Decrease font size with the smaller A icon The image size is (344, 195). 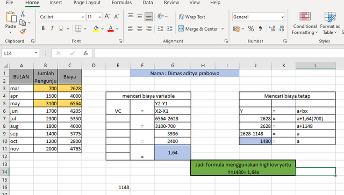pos(116,17)
